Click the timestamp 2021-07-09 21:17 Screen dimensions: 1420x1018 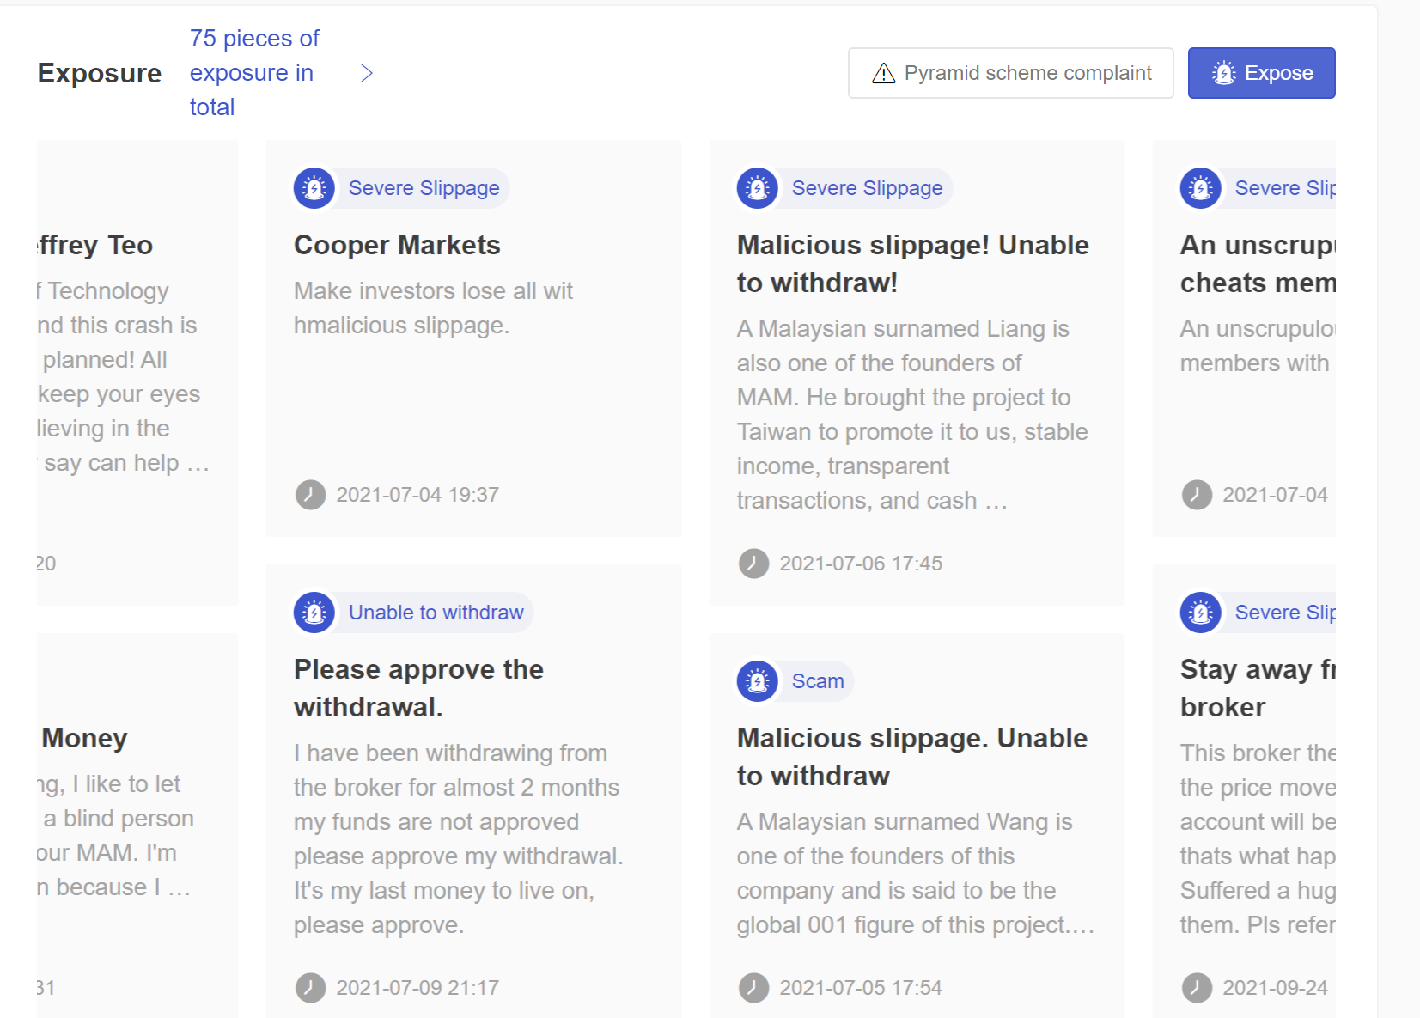point(417,988)
